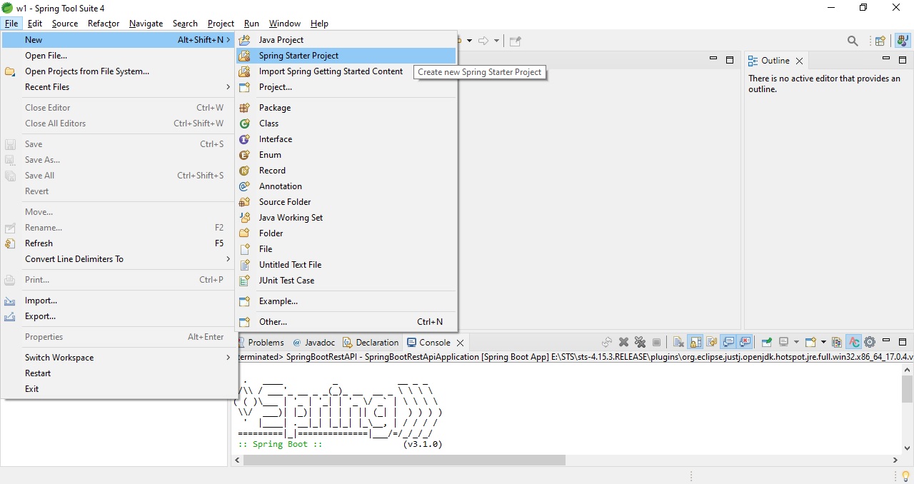Image resolution: width=914 pixels, height=484 pixels.
Task: Expand the Open Console dropdown arrow
Action: [x=823, y=343]
